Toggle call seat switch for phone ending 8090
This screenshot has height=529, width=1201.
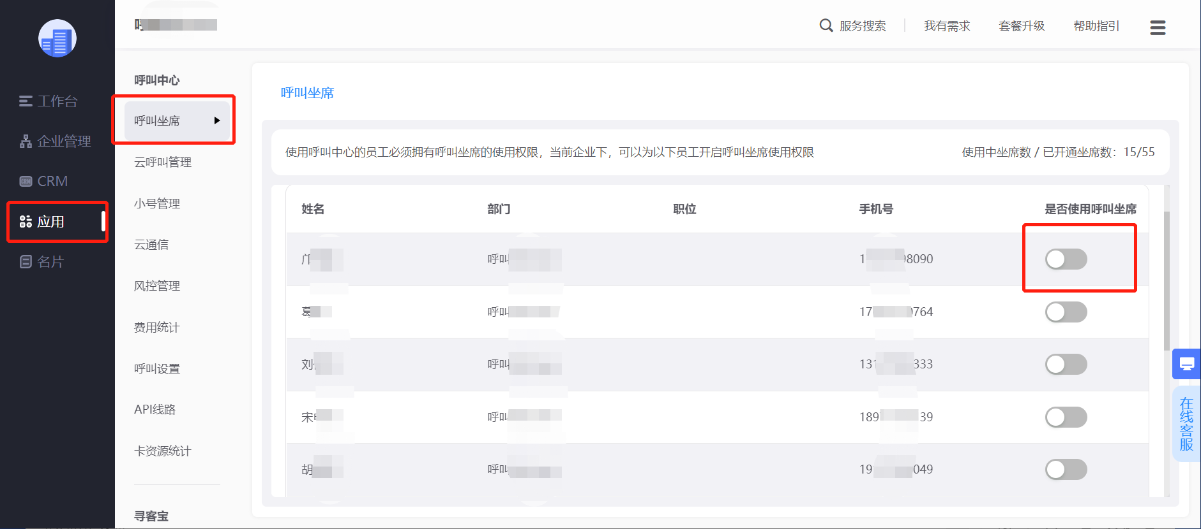point(1066,259)
